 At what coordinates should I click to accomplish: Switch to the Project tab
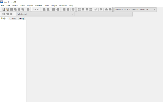[x=4, y=18]
